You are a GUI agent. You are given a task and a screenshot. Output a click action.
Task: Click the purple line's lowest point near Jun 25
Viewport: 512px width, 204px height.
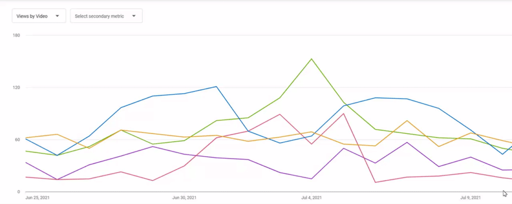pos(57,180)
